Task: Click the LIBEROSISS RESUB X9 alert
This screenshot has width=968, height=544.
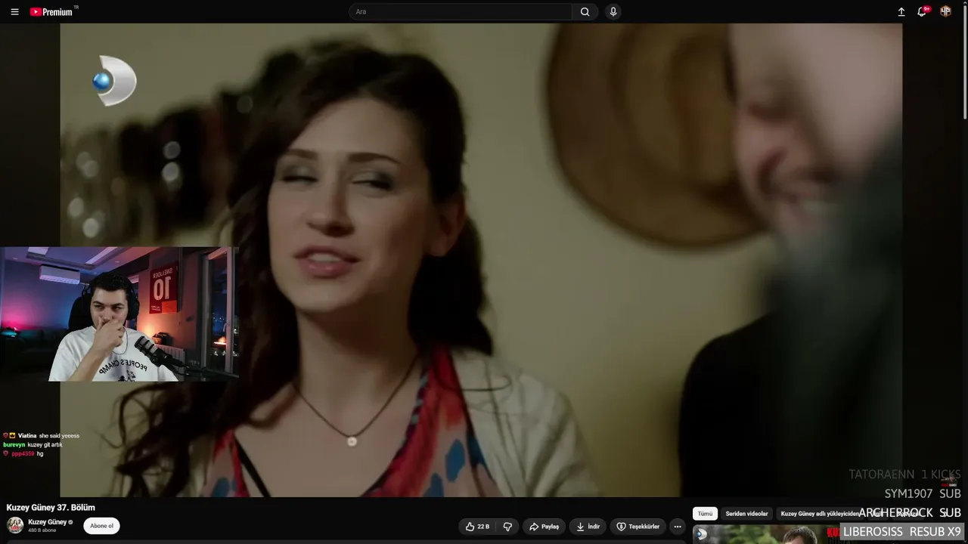Action: (901, 532)
